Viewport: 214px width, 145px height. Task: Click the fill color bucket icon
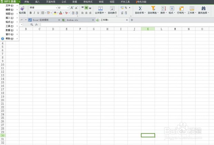pos(55,13)
